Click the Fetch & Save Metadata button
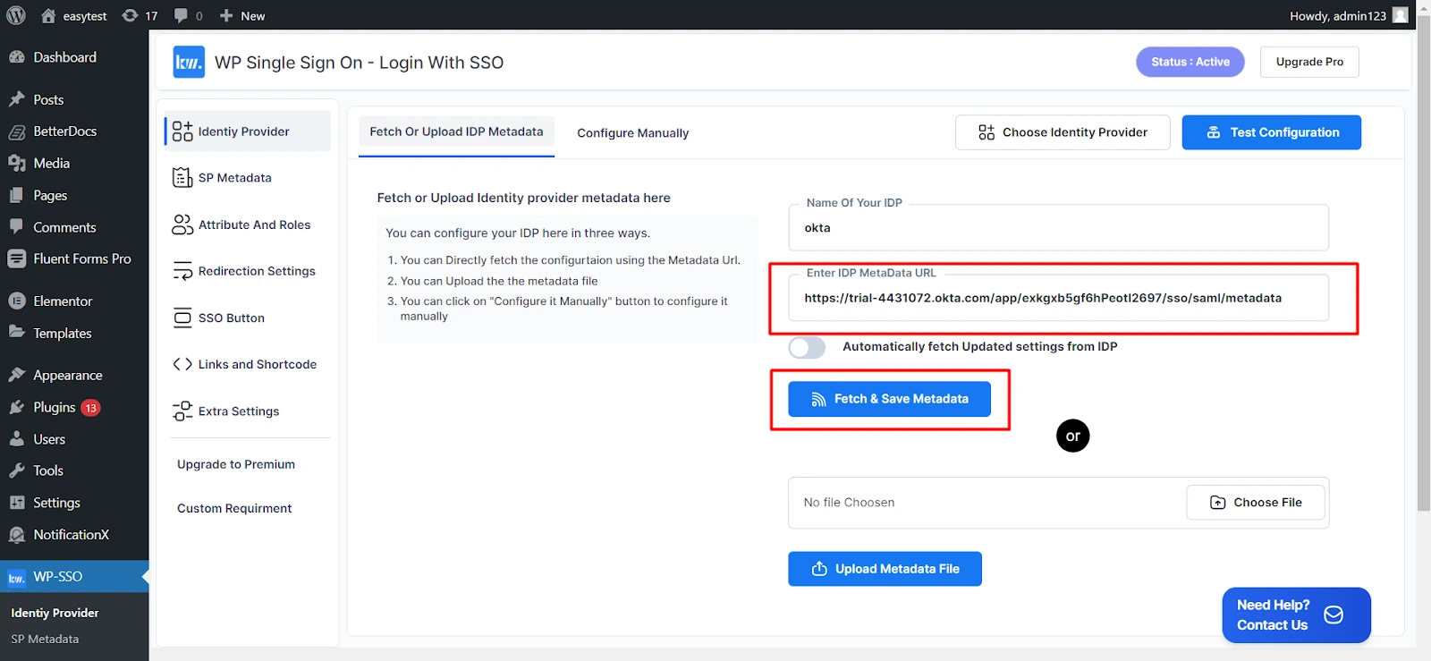1431x661 pixels. (889, 399)
